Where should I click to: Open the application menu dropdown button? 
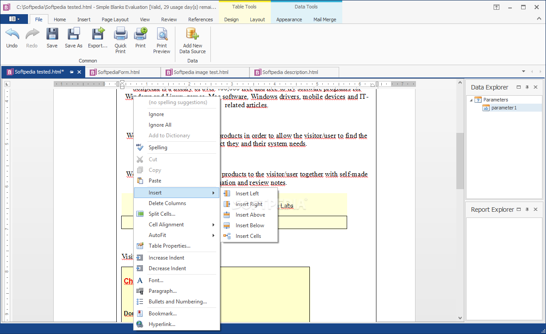point(14,19)
